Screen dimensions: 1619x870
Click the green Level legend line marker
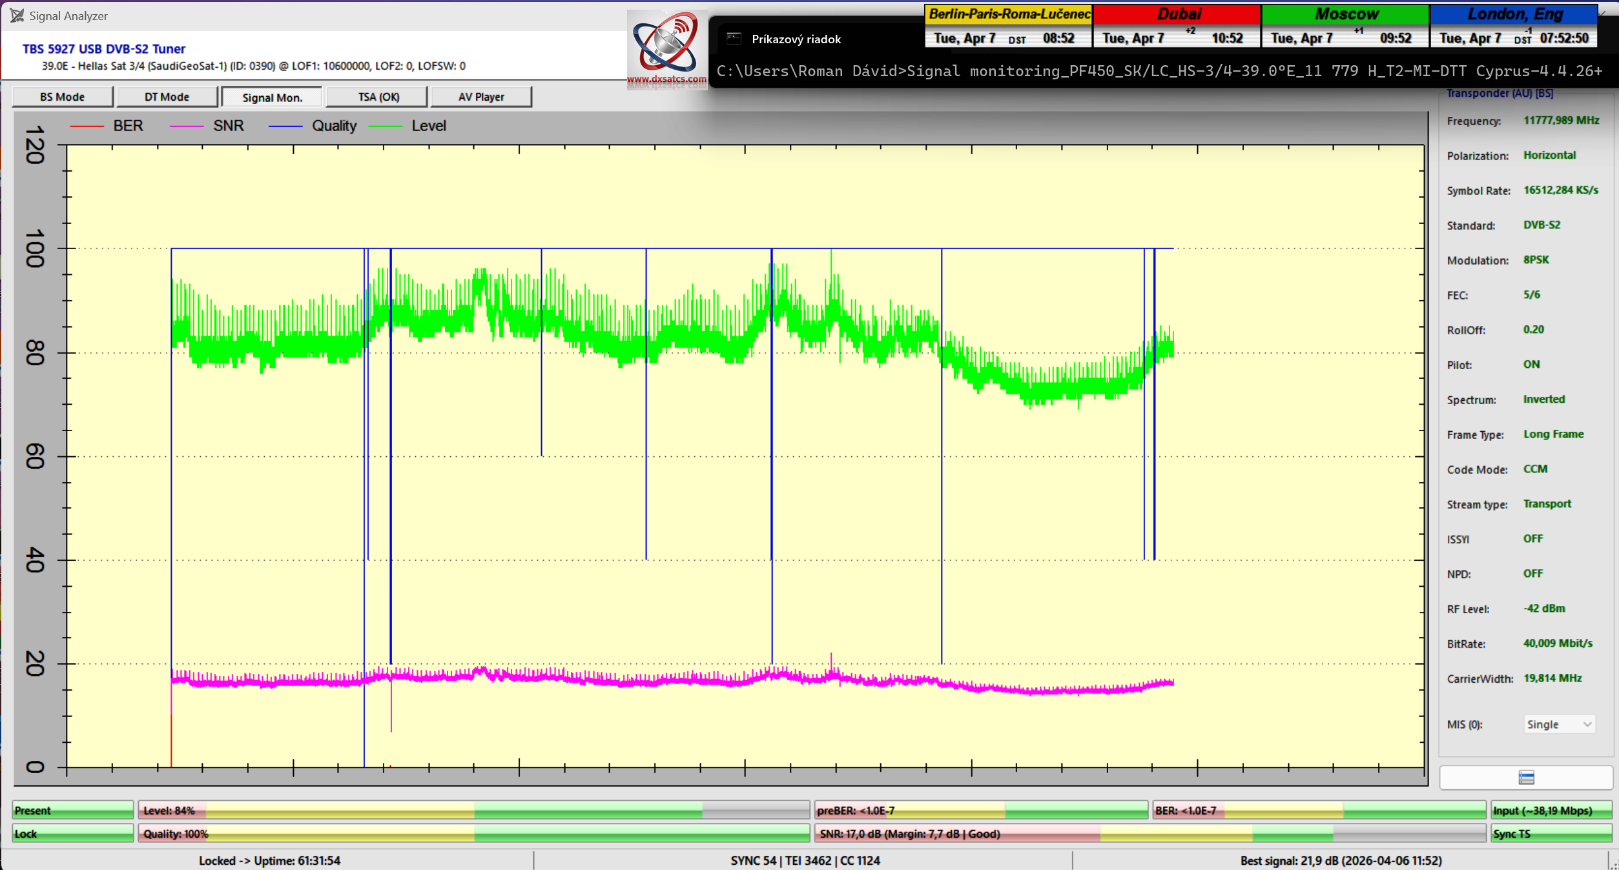point(385,126)
